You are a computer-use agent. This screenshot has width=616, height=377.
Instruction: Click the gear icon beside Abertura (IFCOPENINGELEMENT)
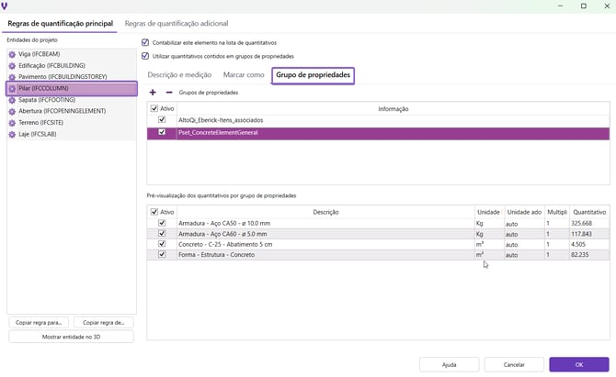[12, 112]
